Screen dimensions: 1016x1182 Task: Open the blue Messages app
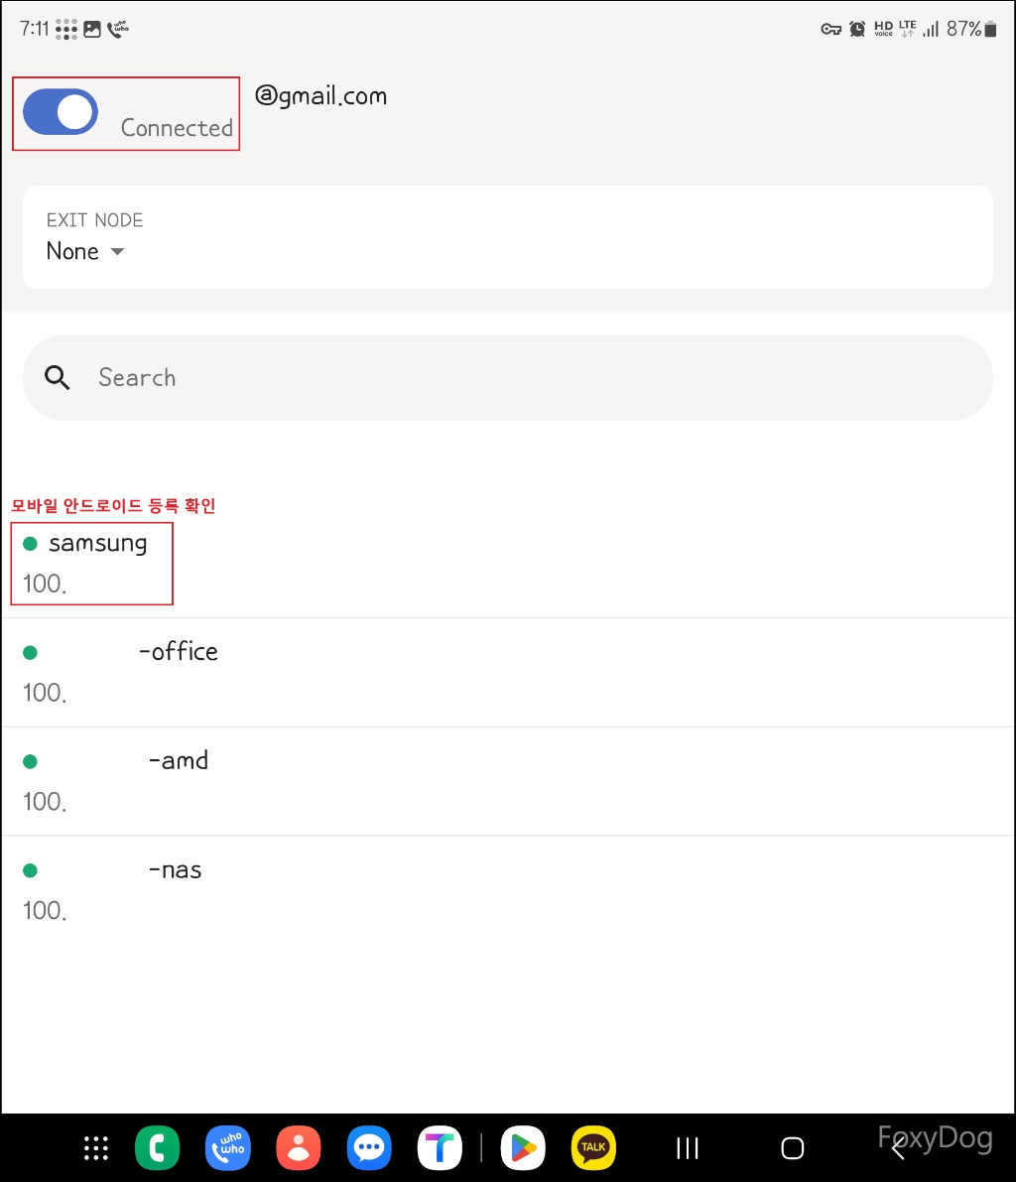[369, 1148]
